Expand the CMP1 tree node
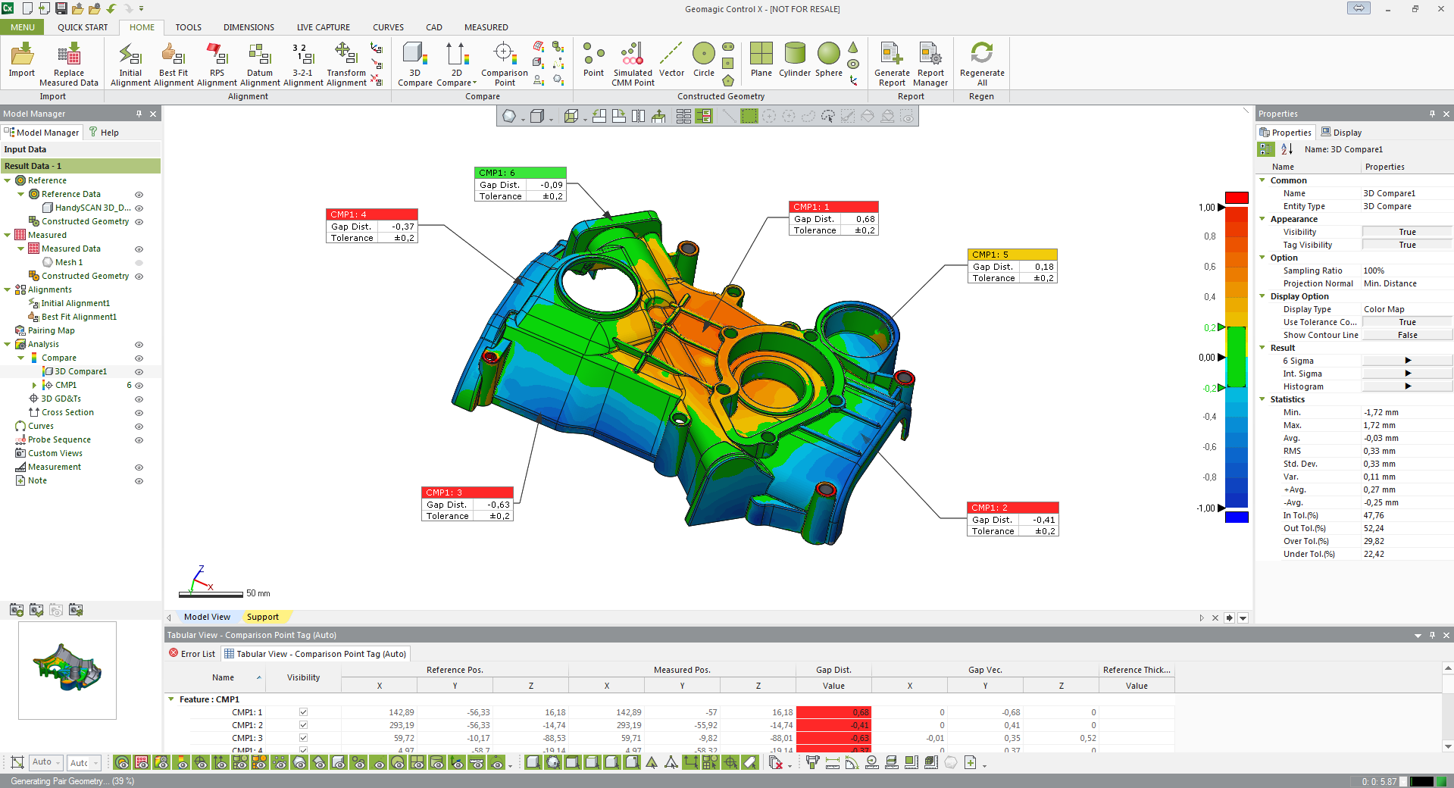 pos(34,386)
